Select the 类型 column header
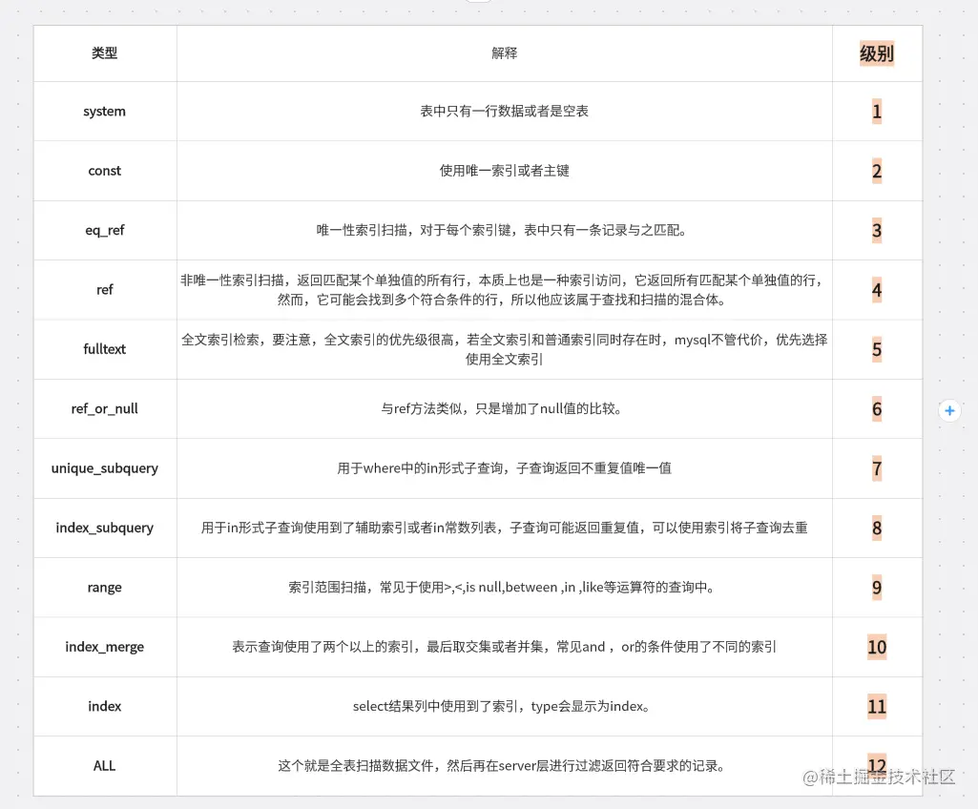This screenshot has height=809, width=978. point(104,53)
